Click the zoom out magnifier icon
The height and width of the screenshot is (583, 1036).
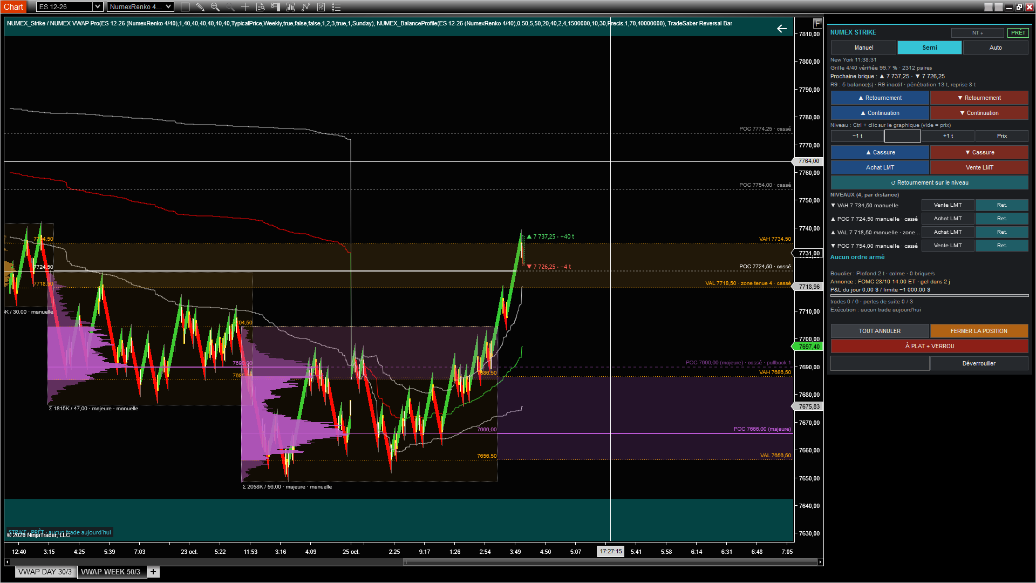coord(230,7)
